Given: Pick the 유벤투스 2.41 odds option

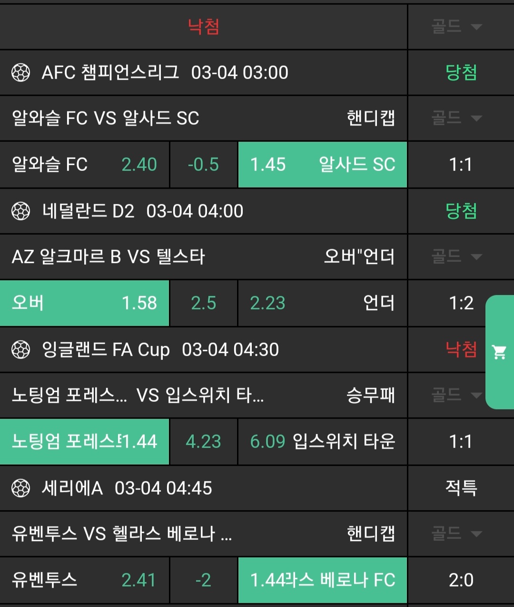Looking at the screenshot, I should (x=84, y=580).
